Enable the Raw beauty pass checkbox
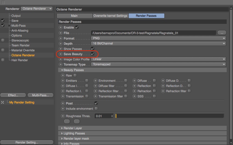 tap(75, 75)
